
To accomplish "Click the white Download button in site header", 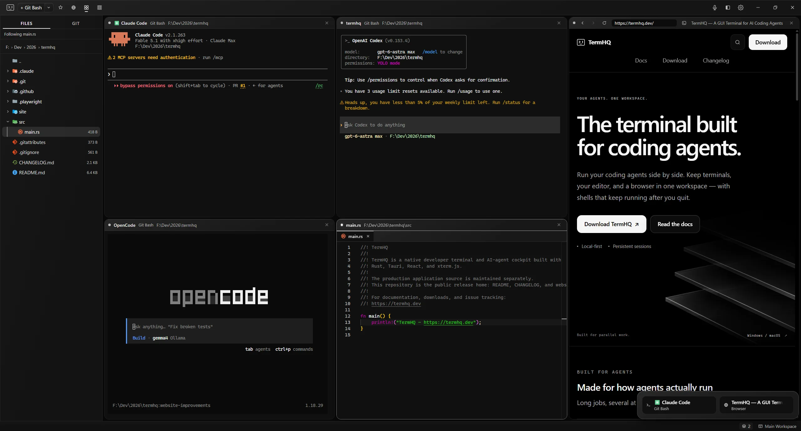I will coord(768,42).
